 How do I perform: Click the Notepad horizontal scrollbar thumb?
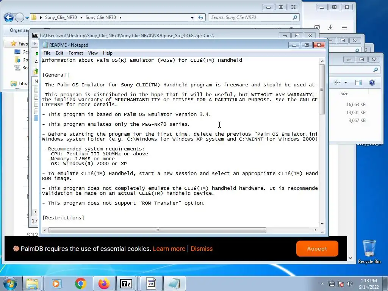tap(157, 230)
